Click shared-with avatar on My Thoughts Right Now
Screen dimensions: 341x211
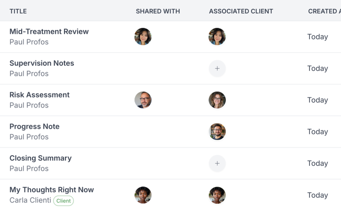click(x=143, y=195)
